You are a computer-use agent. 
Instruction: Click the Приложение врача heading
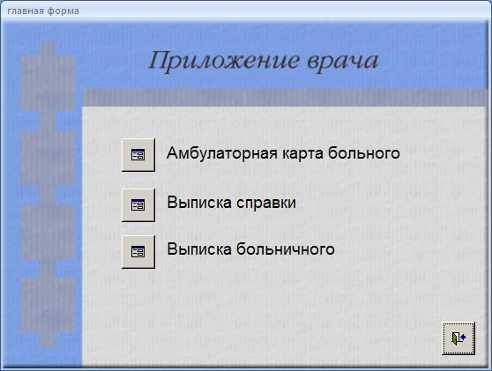pyautogui.click(x=264, y=61)
